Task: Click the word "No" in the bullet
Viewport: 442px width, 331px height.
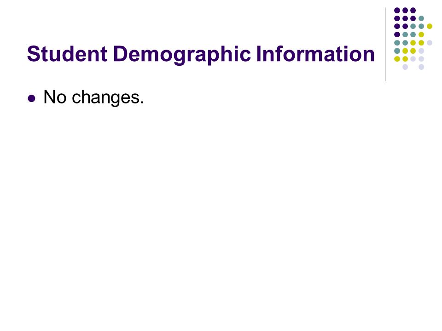Action: (55, 97)
